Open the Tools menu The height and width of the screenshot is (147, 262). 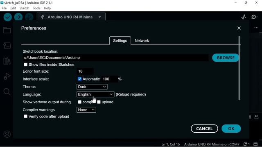pyautogui.click(x=36, y=8)
